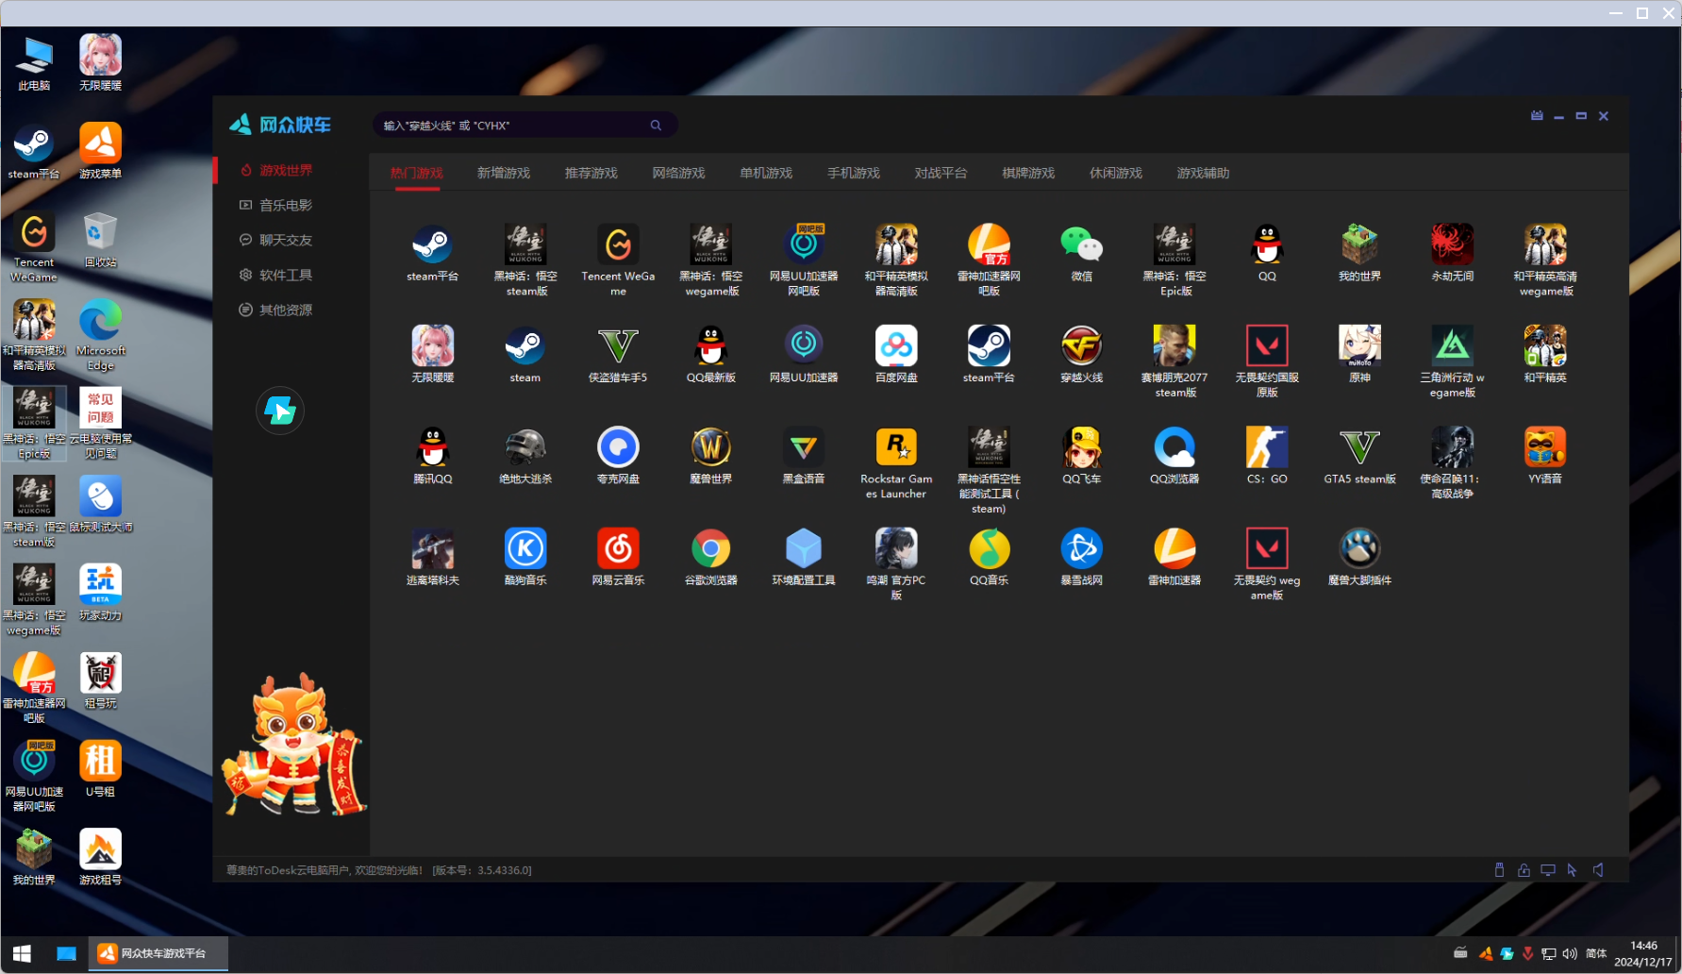Click the game search input field
Screen dimensions: 1682x974
click(525, 126)
